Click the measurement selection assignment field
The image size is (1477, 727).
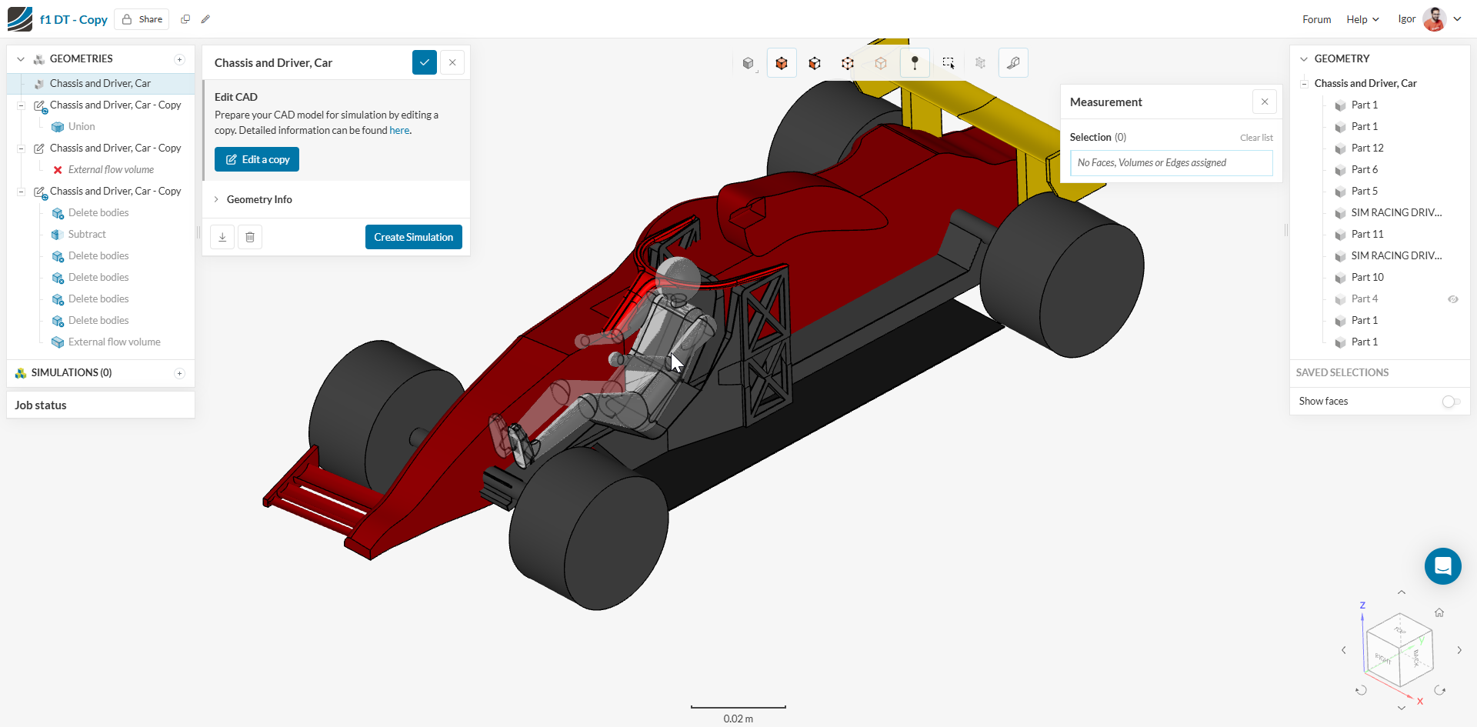[1171, 163]
